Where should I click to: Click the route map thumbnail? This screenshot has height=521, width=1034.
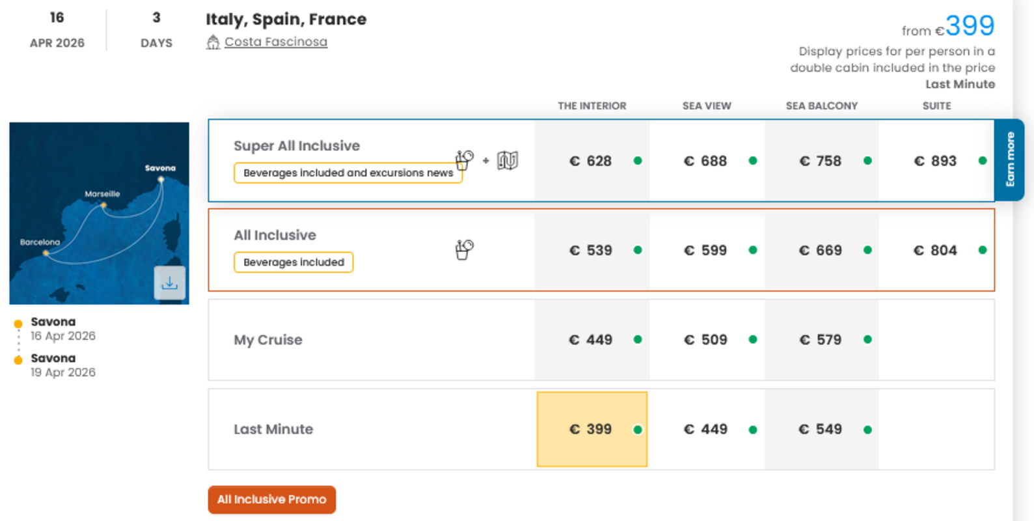pos(91,208)
